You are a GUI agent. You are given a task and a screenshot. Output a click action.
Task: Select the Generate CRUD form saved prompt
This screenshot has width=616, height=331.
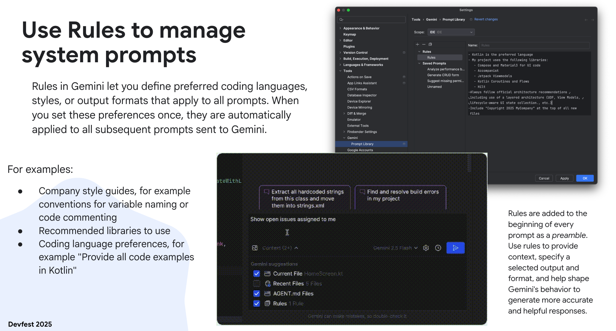tap(443, 75)
